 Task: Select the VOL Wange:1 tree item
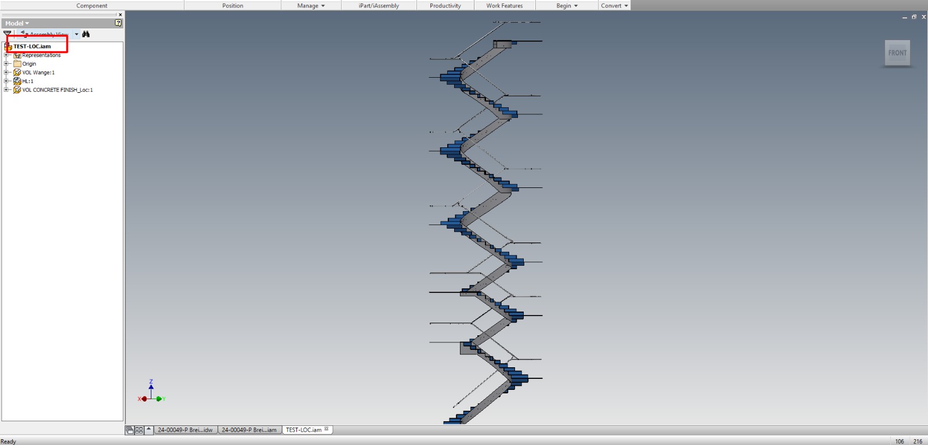(38, 73)
